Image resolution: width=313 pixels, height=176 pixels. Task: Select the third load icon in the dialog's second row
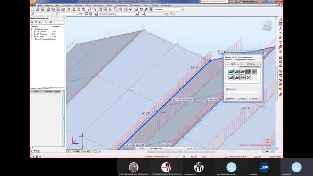pyautogui.click(x=243, y=77)
